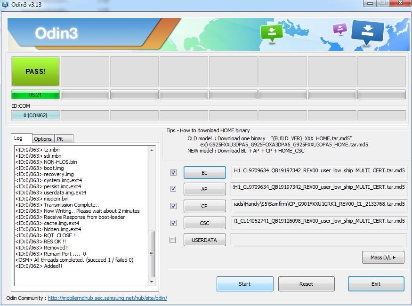Exit the Odin3 application

click(x=376, y=284)
